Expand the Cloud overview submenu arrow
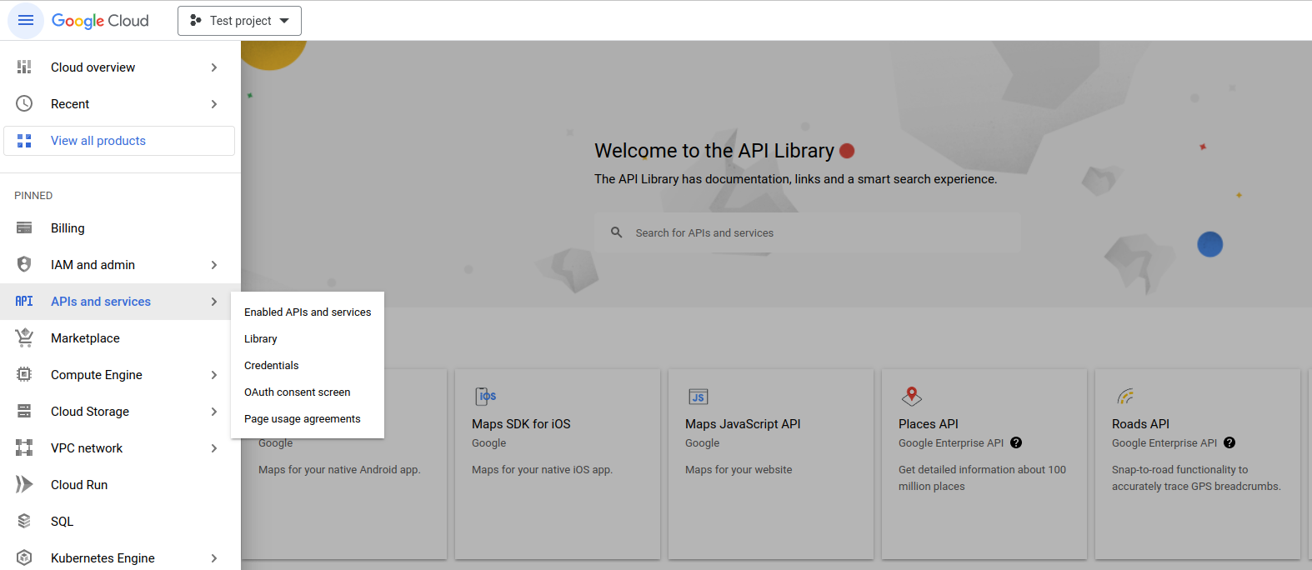Viewport: 1312px width, 570px height. tap(214, 67)
